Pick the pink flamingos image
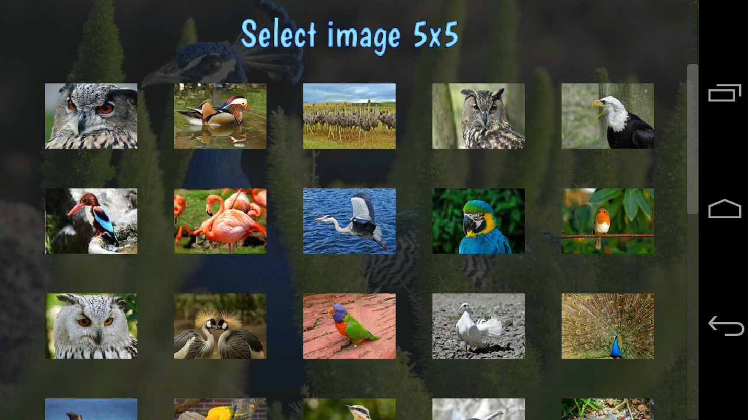This screenshot has height=420, width=748. (x=220, y=221)
